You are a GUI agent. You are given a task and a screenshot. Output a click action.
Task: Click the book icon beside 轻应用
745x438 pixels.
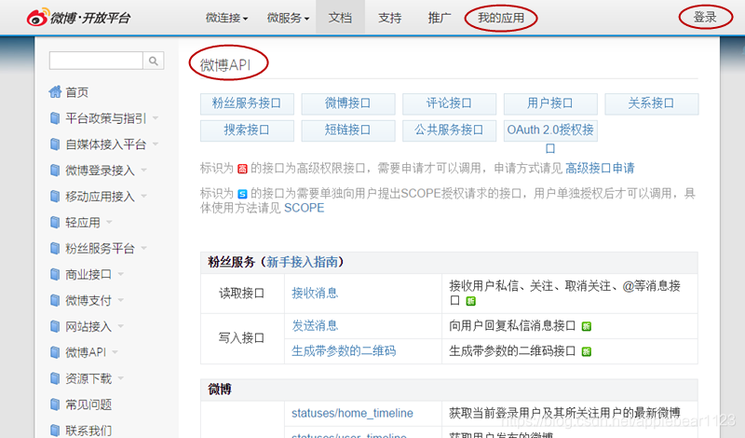click(x=55, y=222)
